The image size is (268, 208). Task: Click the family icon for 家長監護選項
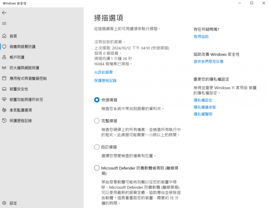pyautogui.click(x=4, y=110)
